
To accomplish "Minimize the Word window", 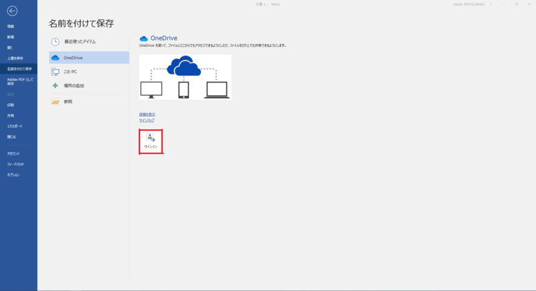I will tap(504, 5).
